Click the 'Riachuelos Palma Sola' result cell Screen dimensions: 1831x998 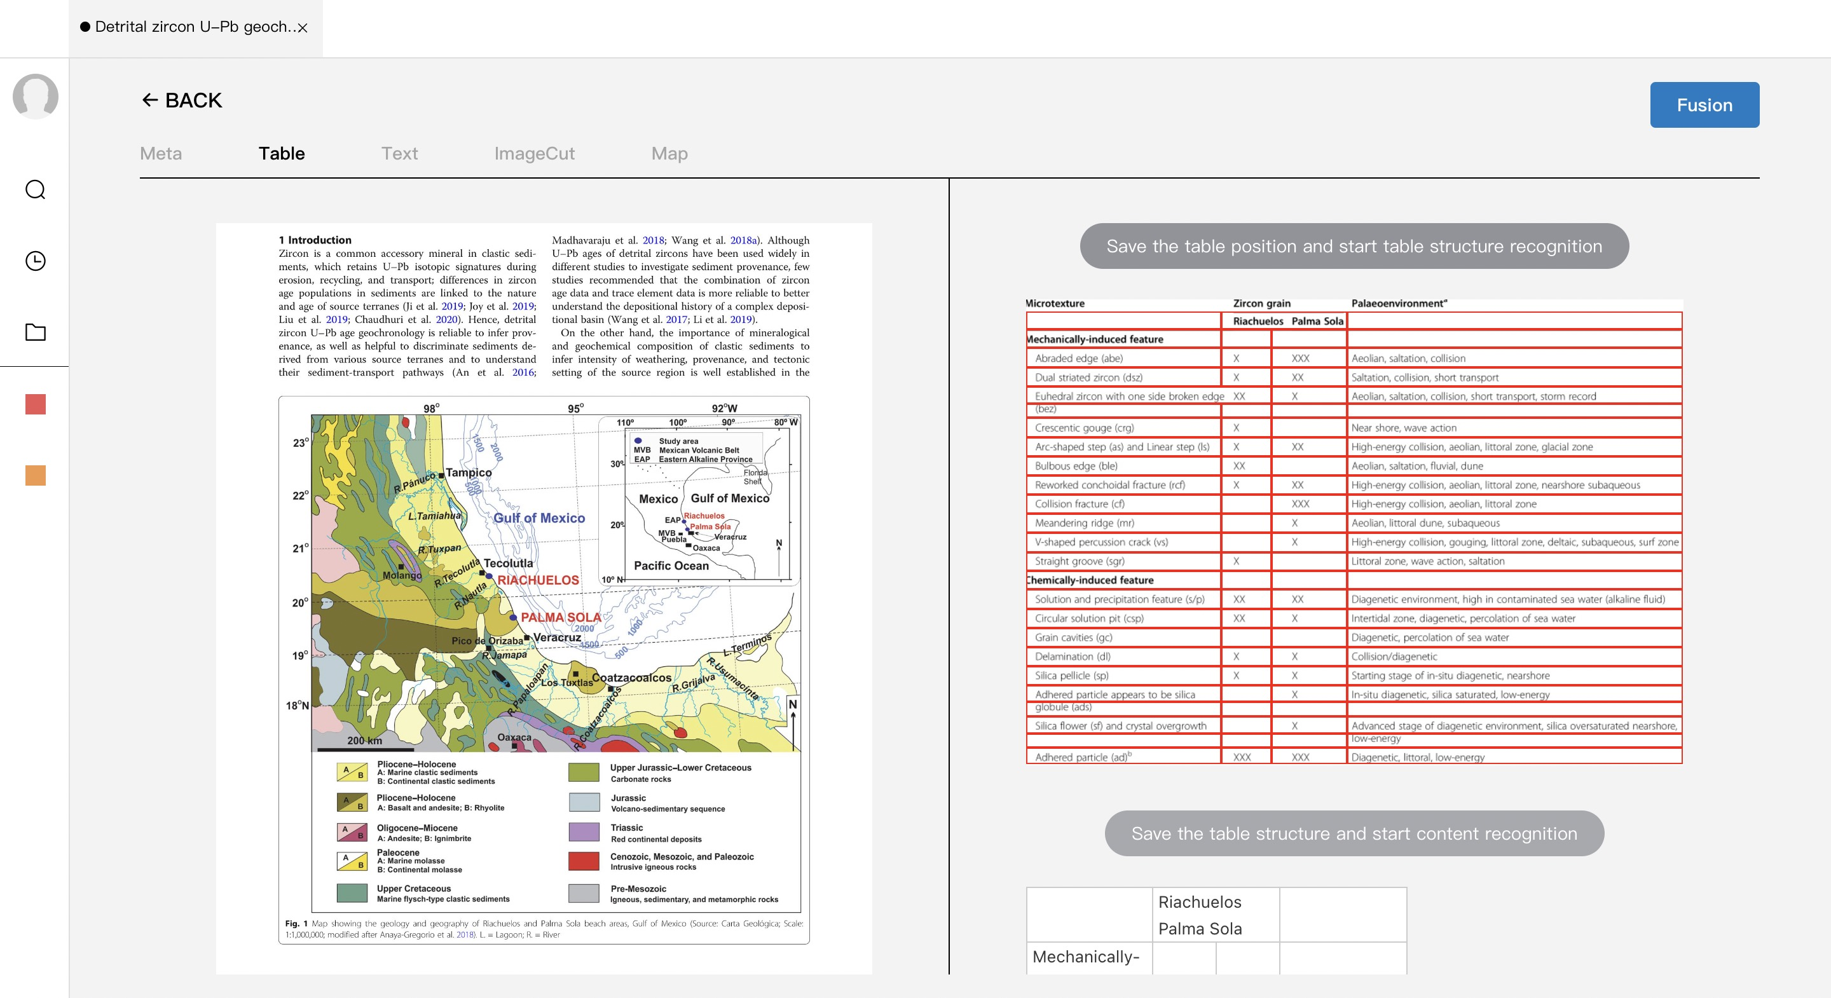tap(1216, 915)
